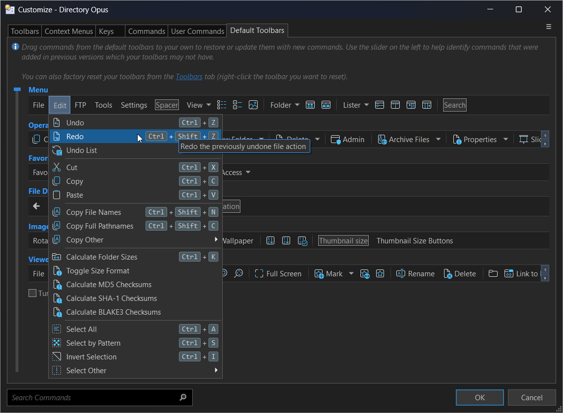Click the Copy File Names icon

(57, 212)
